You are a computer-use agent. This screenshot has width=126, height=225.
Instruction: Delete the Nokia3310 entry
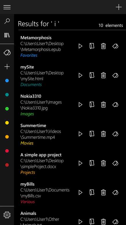coord(103,105)
